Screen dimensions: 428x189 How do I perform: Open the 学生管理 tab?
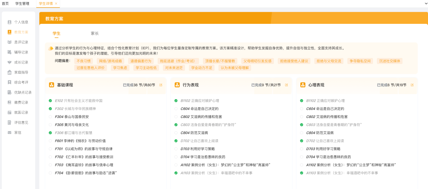click(22, 4)
